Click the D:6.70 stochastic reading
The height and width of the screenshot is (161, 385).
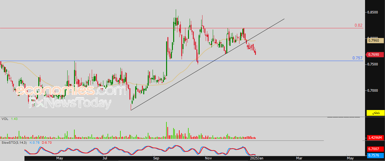[x=47, y=142]
